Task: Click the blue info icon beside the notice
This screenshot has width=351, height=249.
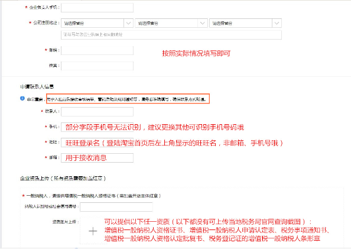Action: click(x=22, y=98)
